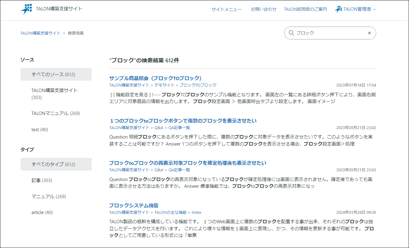Filter by 記事 (303) type
This screenshot has width=409, height=248.
click(56, 180)
